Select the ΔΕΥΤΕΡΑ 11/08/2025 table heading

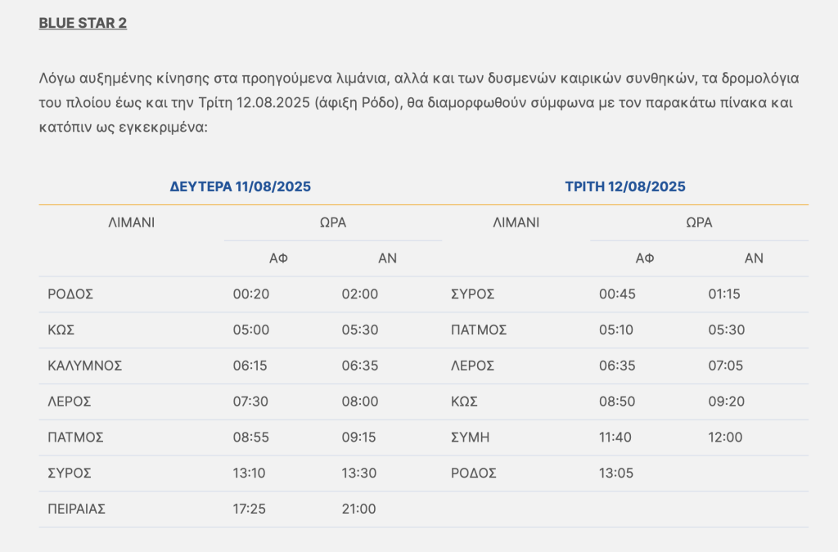(241, 186)
